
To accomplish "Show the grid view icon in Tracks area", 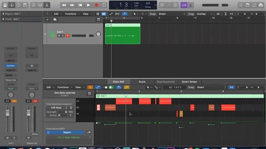I will point(98,14).
